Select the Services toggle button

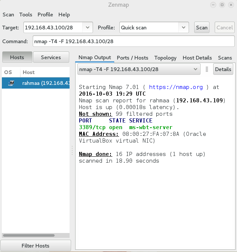click(51, 57)
